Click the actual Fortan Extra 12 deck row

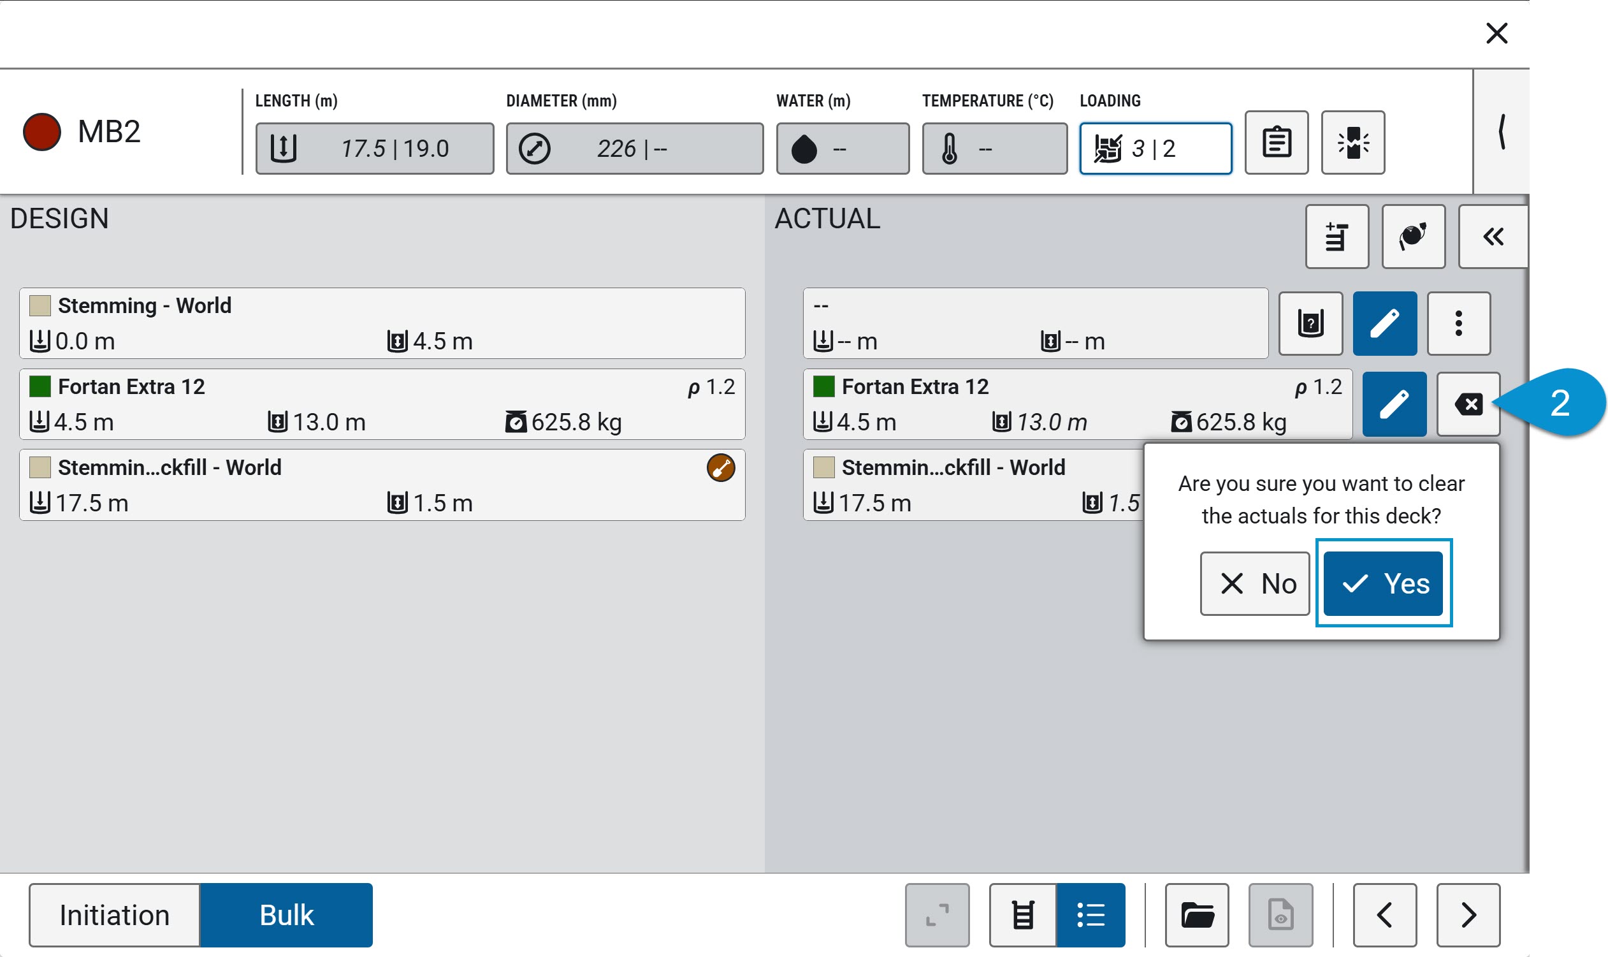coord(1077,404)
